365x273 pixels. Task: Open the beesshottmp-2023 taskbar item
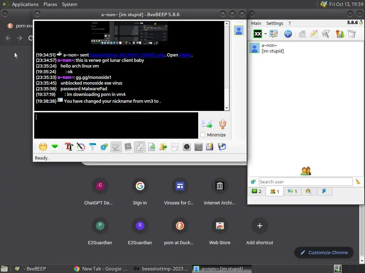pos(161,269)
